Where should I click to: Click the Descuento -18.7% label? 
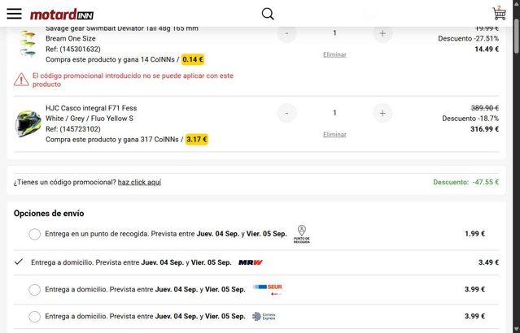click(x=470, y=119)
